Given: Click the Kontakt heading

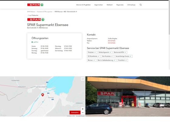Looking at the screenshot, I should click(91, 35).
